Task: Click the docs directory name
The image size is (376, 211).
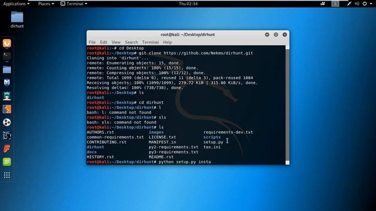Action: [x=92, y=152]
